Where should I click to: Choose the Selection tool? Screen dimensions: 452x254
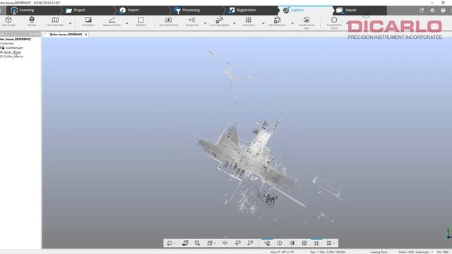point(141,22)
